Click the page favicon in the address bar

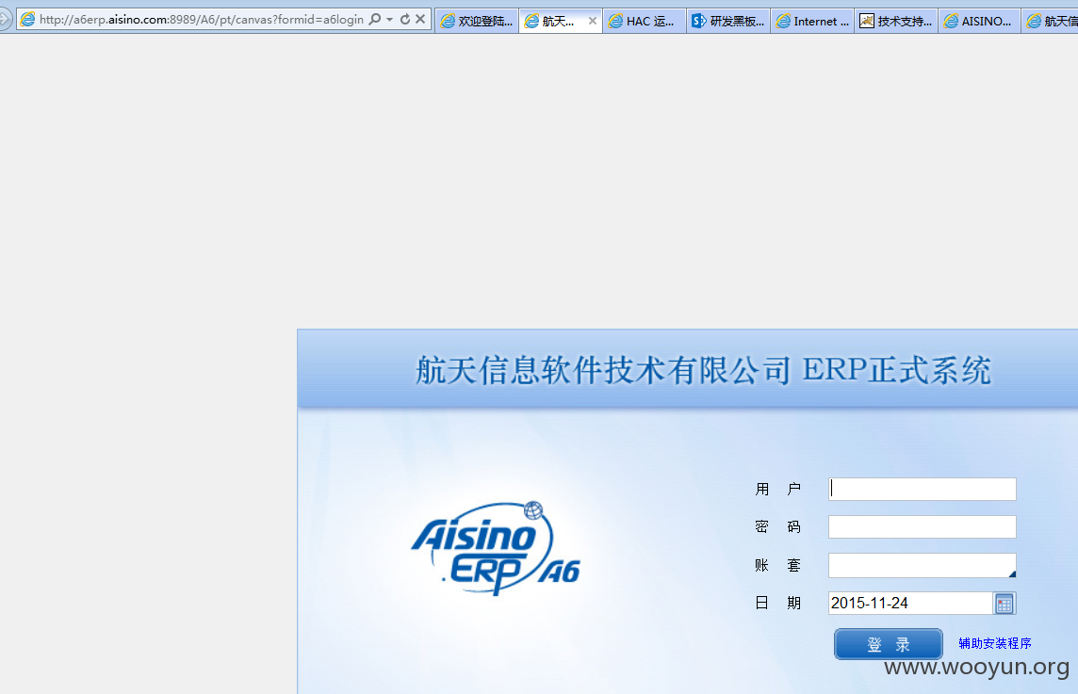point(27,19)
